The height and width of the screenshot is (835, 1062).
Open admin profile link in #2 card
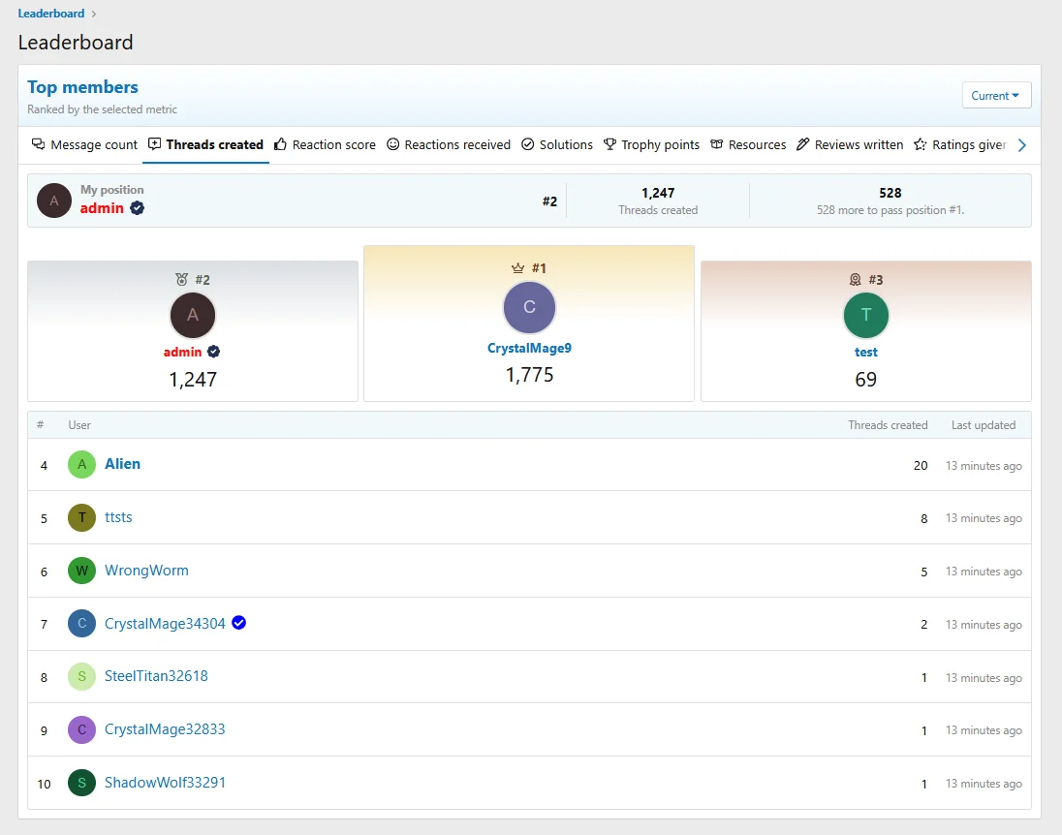pos(182,353)
